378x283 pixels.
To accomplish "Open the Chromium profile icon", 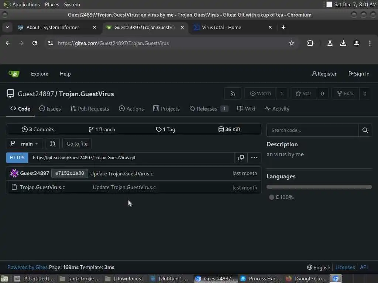I will coord(356,43).
